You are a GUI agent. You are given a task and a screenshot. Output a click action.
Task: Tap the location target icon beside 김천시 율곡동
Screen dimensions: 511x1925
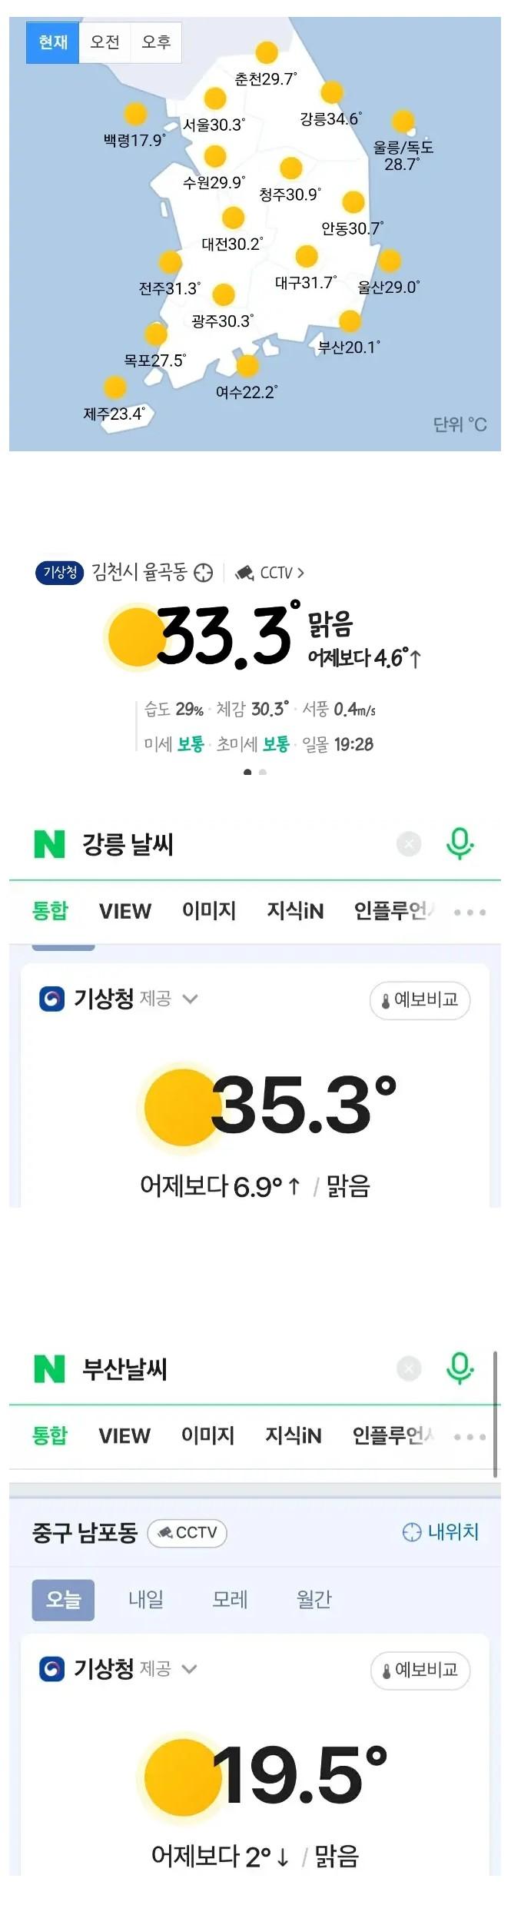203,573
